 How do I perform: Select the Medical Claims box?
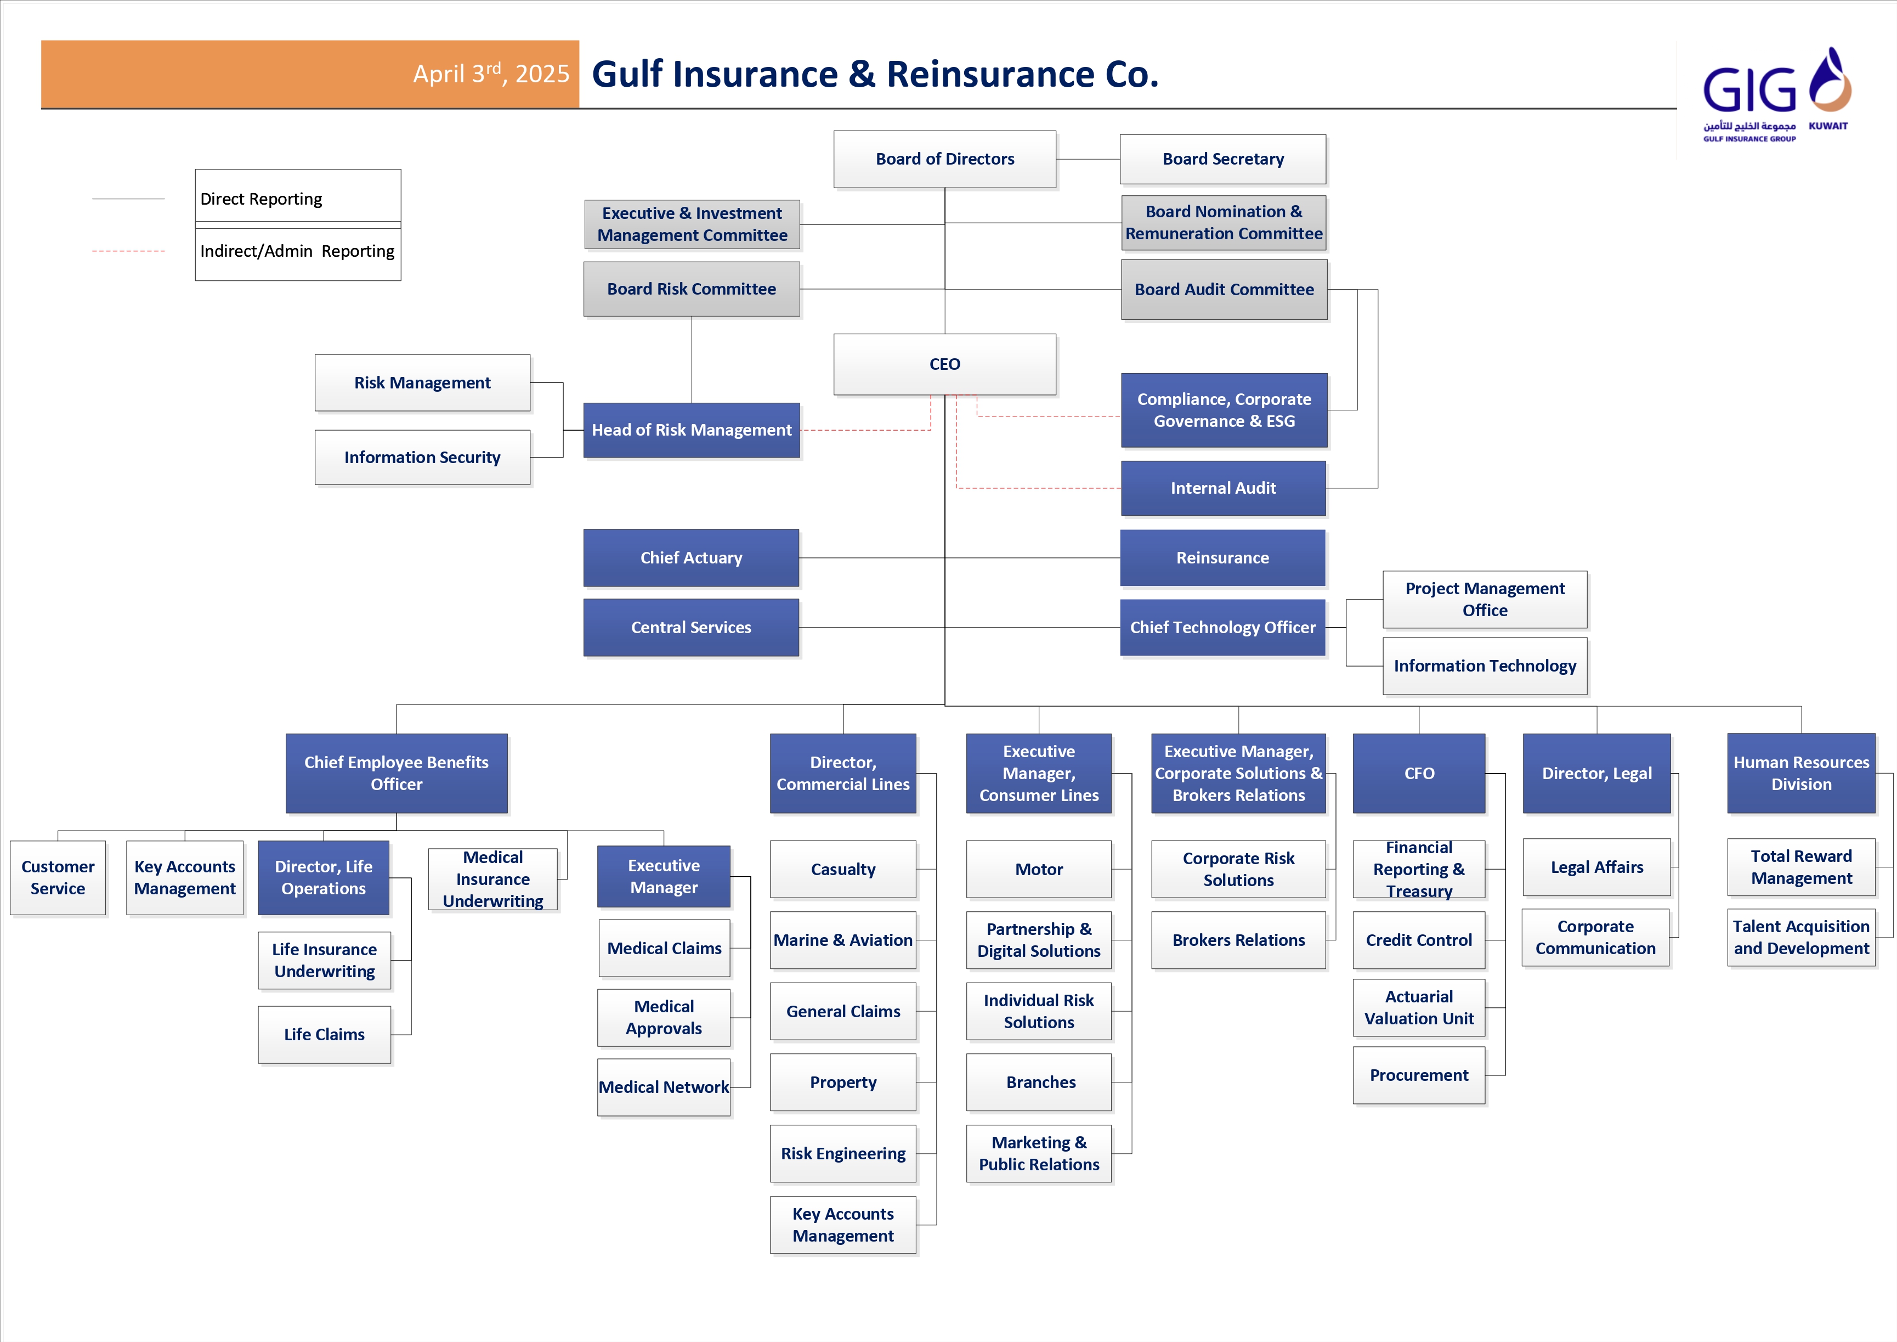point(664,948)
